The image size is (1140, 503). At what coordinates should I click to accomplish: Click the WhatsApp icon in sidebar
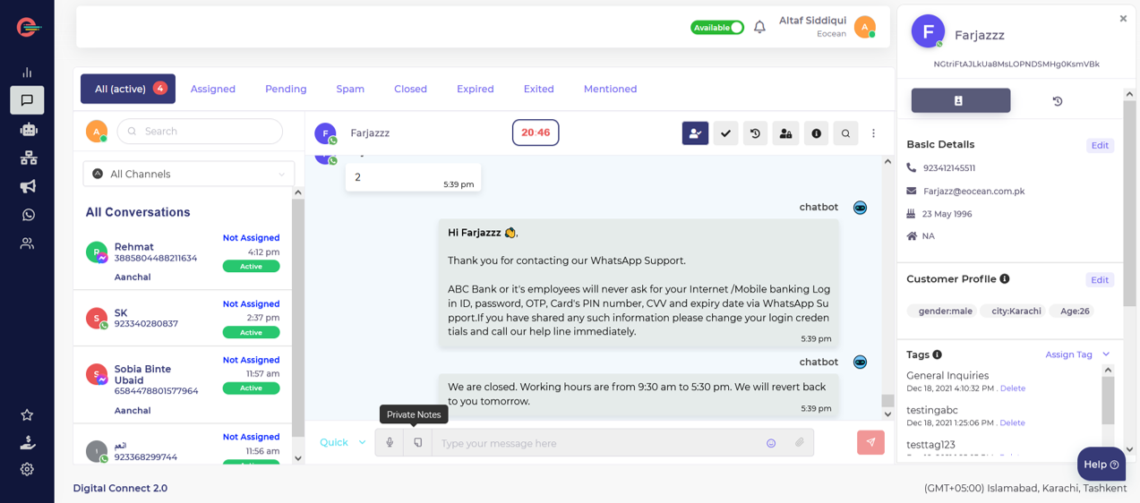(28, 215)
